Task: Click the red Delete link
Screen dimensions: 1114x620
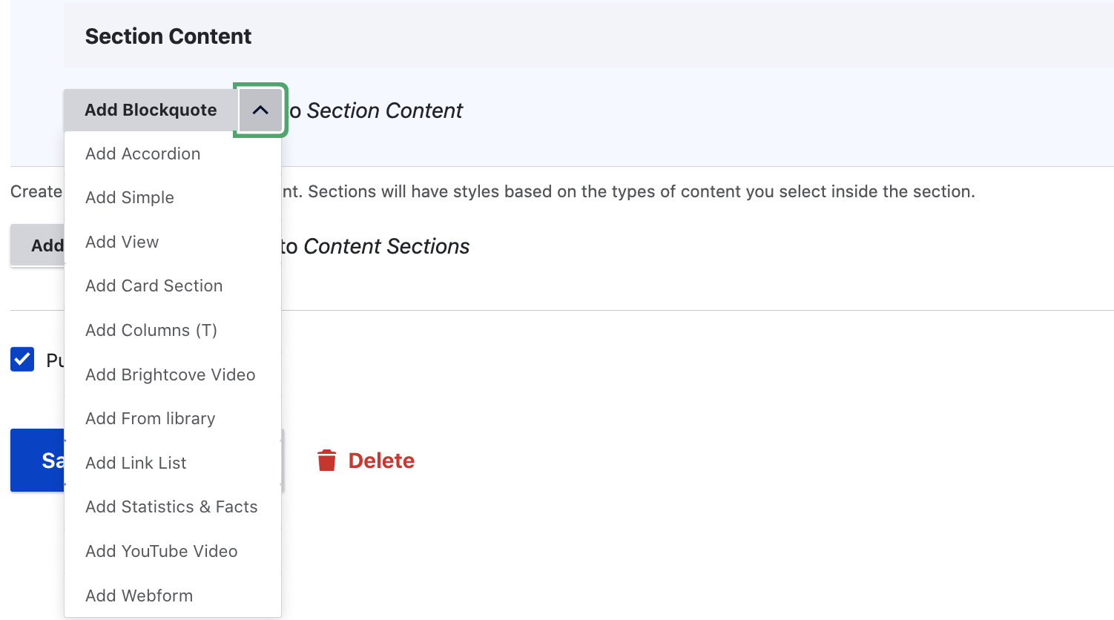Action: (x=381, y=461)
